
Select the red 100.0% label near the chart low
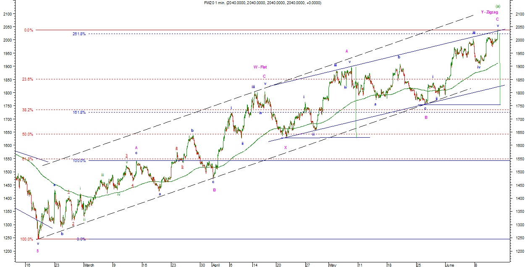coord(26,239)
